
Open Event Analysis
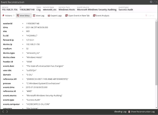click(101, 16)
